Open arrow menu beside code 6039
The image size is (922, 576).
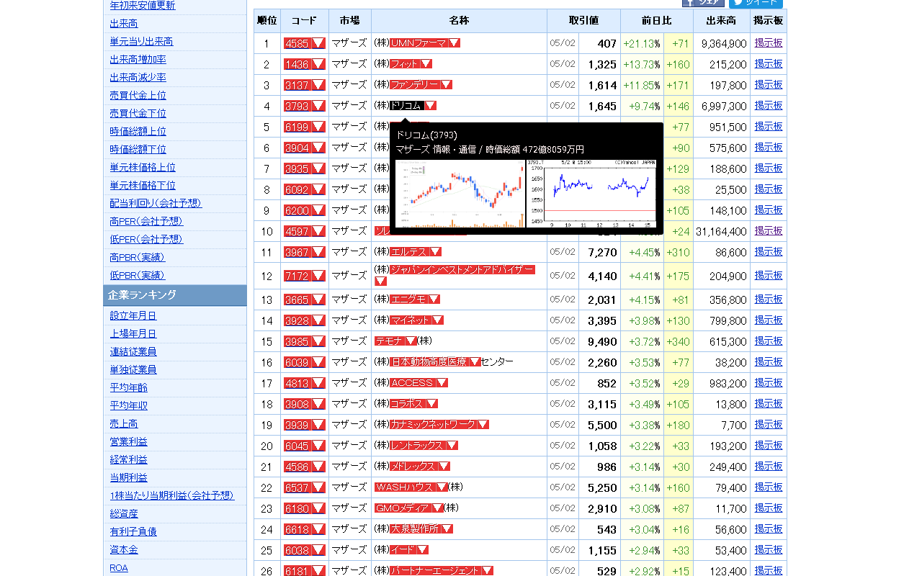click(318, 362)
